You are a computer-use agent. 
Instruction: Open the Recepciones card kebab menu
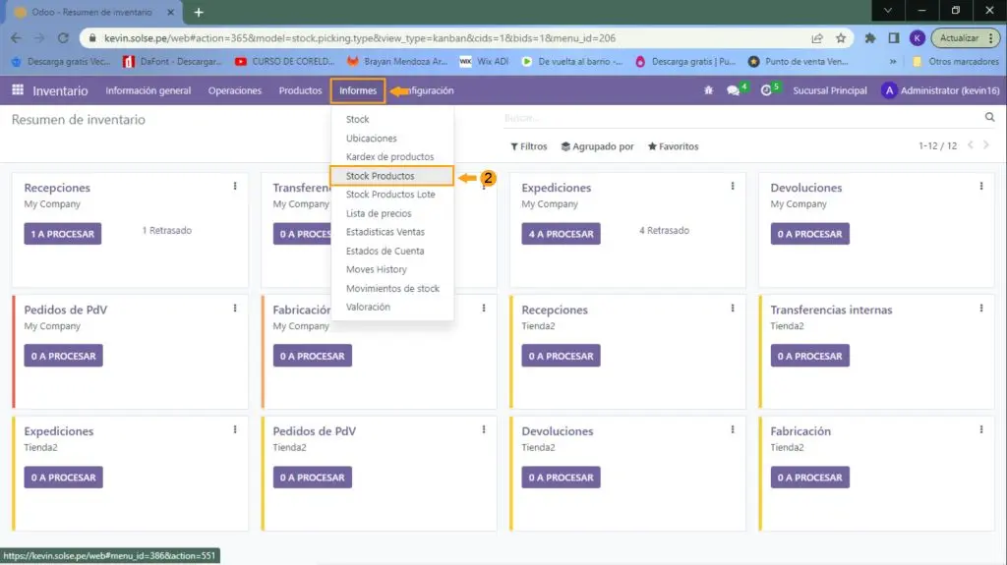point(235,186)
